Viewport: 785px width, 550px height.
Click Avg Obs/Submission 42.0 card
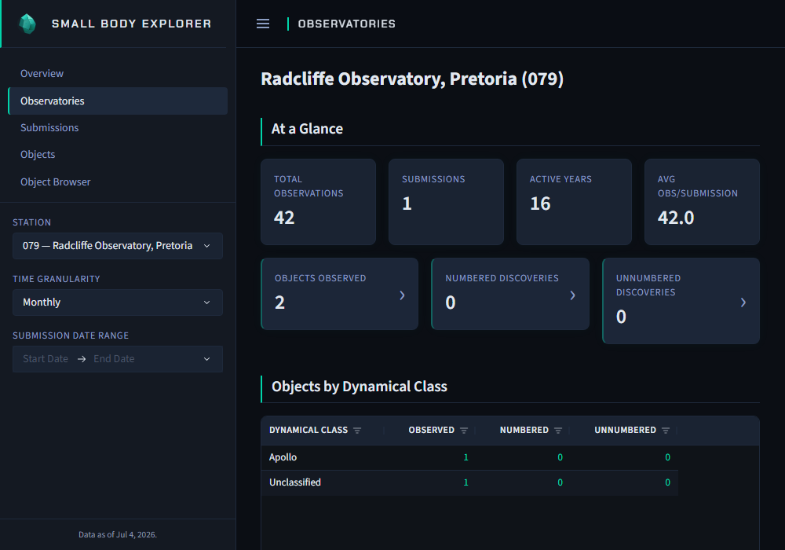[x=702, y=202]
